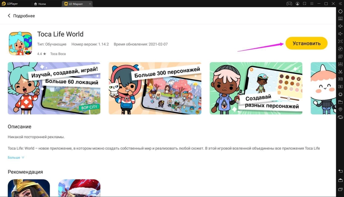Collapse the sidebar with double chevron
344x197 pixels.
(340, 3)
